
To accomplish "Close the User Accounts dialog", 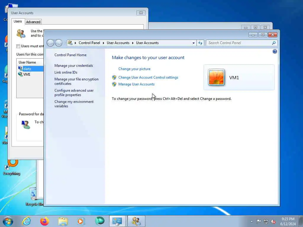I will (x=141, y=13).
